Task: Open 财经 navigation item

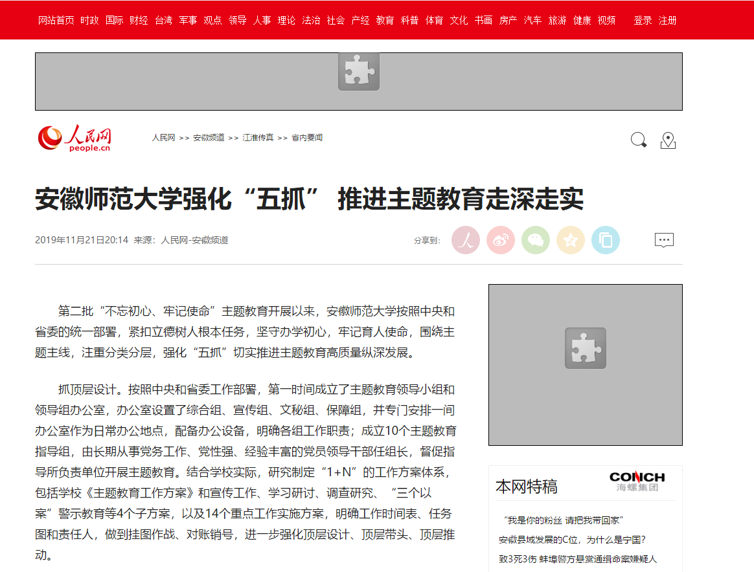Action: pos(139,20)
